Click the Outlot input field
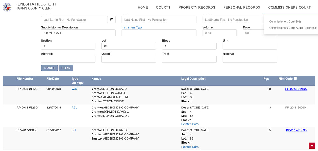Viewport: 318px width, 151px height. pos(128,59)
